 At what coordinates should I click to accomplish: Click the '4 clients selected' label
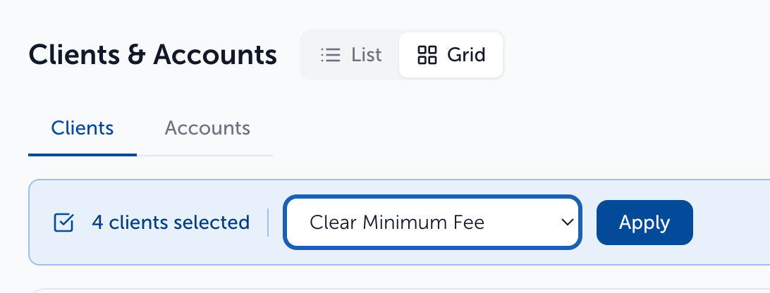click(171, 223)
